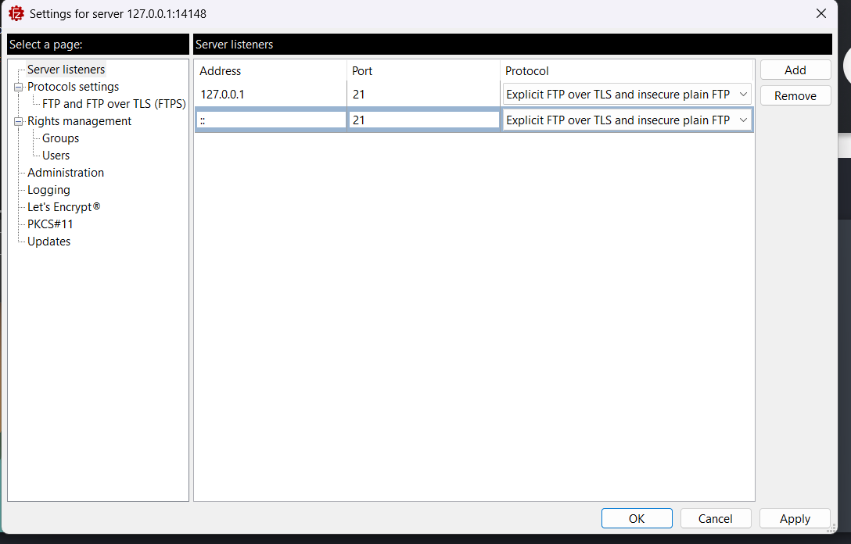Remove the selected listener
851x544 pixels.
click(x=795, y=96)
